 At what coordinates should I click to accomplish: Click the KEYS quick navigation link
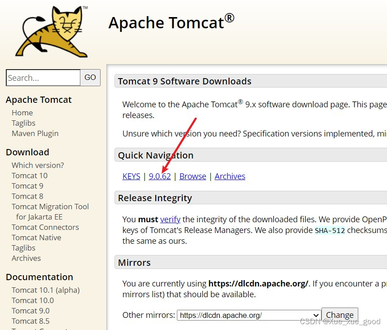[x=131, y=176]
